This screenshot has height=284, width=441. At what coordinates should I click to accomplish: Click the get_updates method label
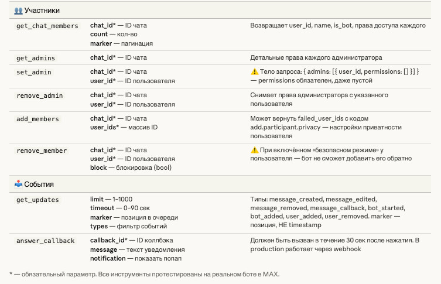(37, 200)
